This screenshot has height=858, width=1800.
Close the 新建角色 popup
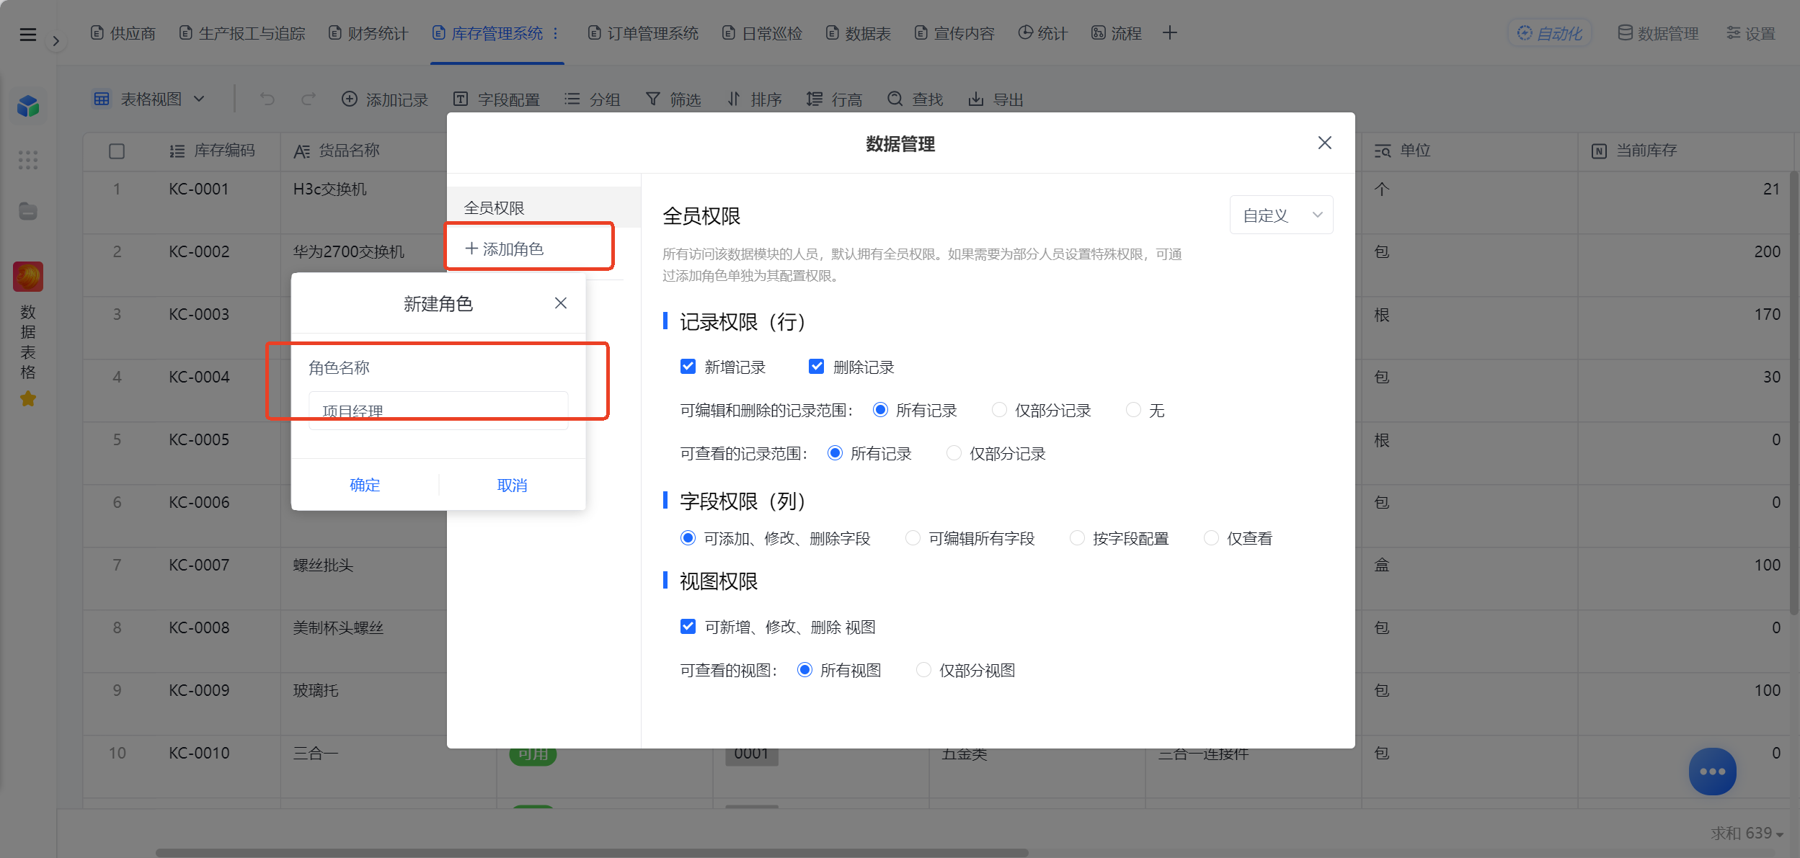pos(561,303)
